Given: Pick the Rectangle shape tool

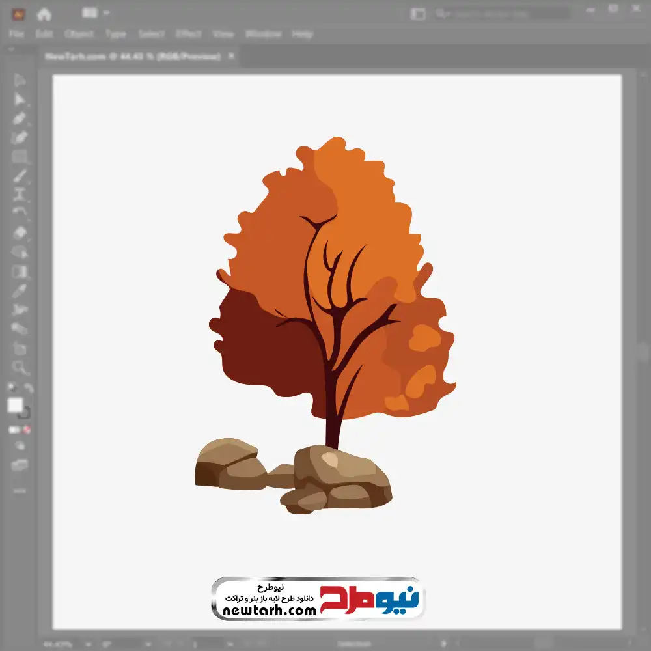Looking at the screenshot, I should [20, 156].
